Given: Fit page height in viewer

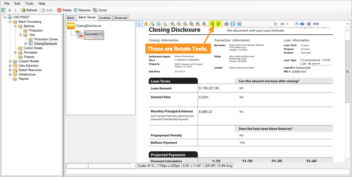Looking at the screenshot, I should click(x=204, y=24).
